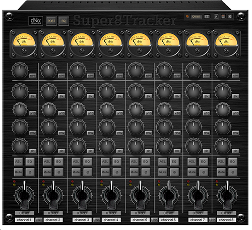Link channel 7 and channel 8

click(212, 220)
